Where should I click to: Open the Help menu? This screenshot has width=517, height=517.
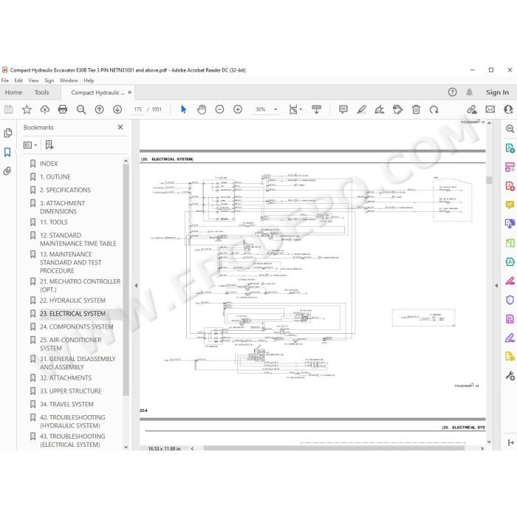[x=89, y=81]
